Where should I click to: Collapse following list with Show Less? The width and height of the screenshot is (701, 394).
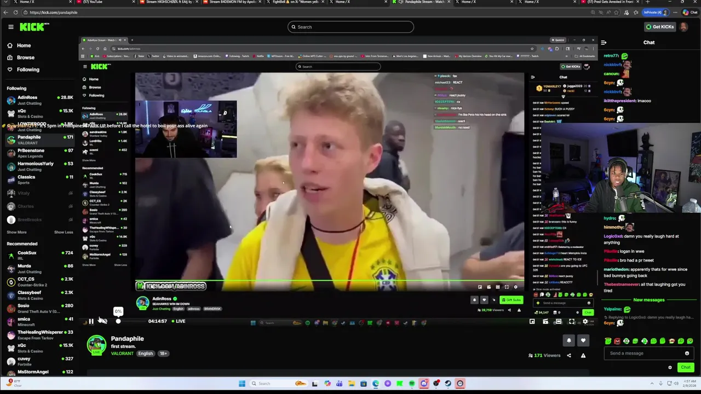click(x=64, y=232)
